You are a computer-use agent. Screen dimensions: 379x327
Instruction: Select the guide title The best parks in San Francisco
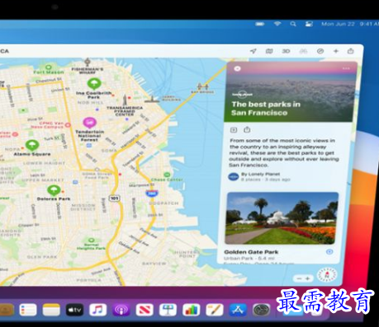tap(266, 109)
